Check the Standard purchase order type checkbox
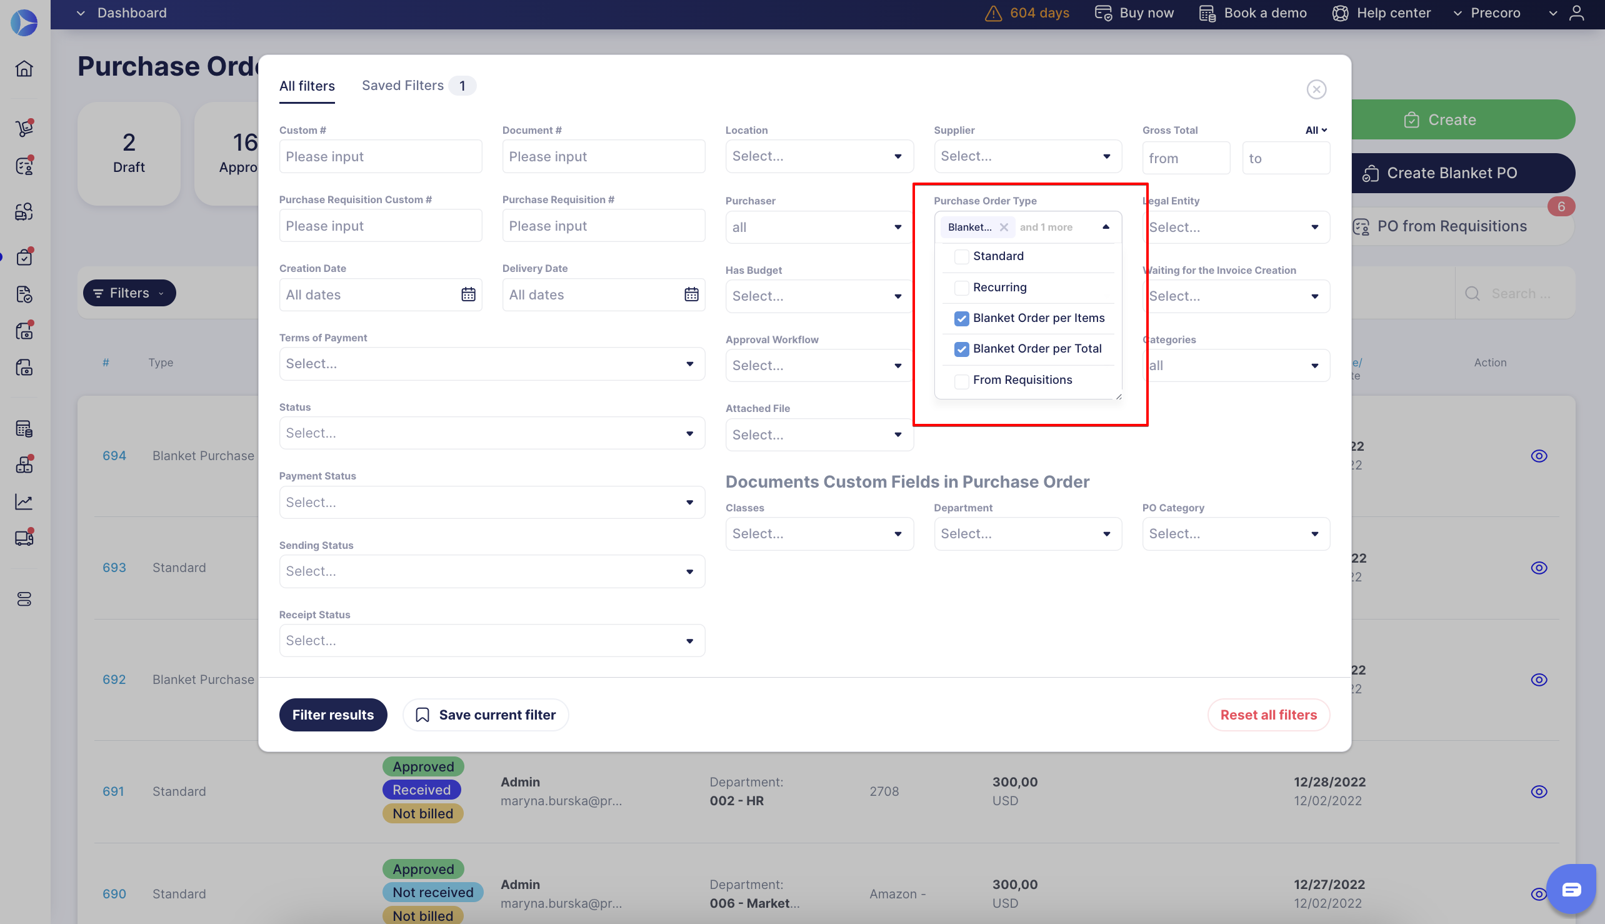This screenshot has width=1605, height=924. [x=962, y=256]
